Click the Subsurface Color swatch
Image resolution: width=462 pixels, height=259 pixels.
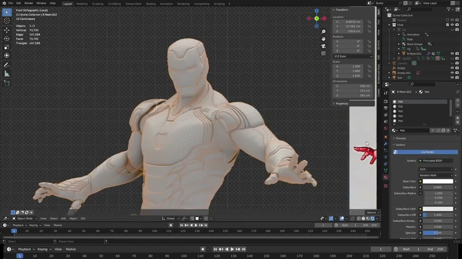click(x=438, y=209)
